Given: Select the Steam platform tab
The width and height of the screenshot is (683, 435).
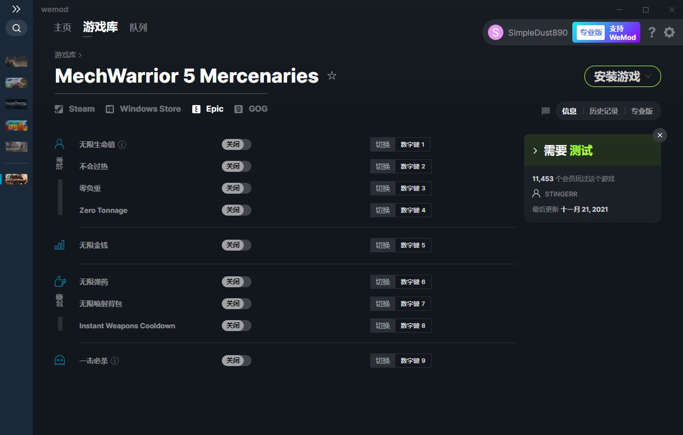Looking at the screenshot, I should tap(75, 109).
